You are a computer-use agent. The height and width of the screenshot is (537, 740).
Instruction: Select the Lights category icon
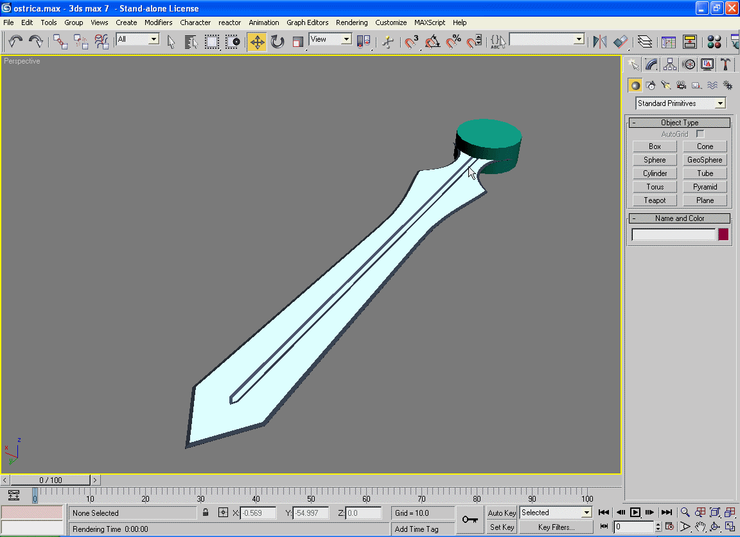click(666, 85)
